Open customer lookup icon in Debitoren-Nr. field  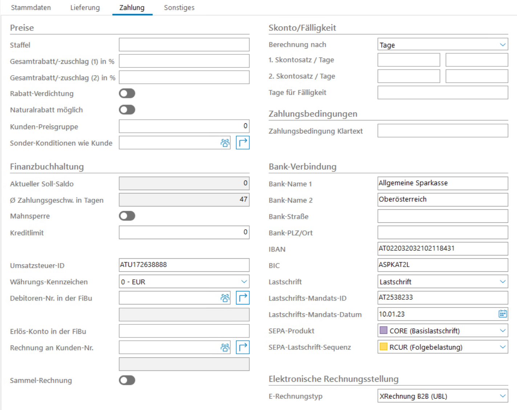tap(225, 298)
